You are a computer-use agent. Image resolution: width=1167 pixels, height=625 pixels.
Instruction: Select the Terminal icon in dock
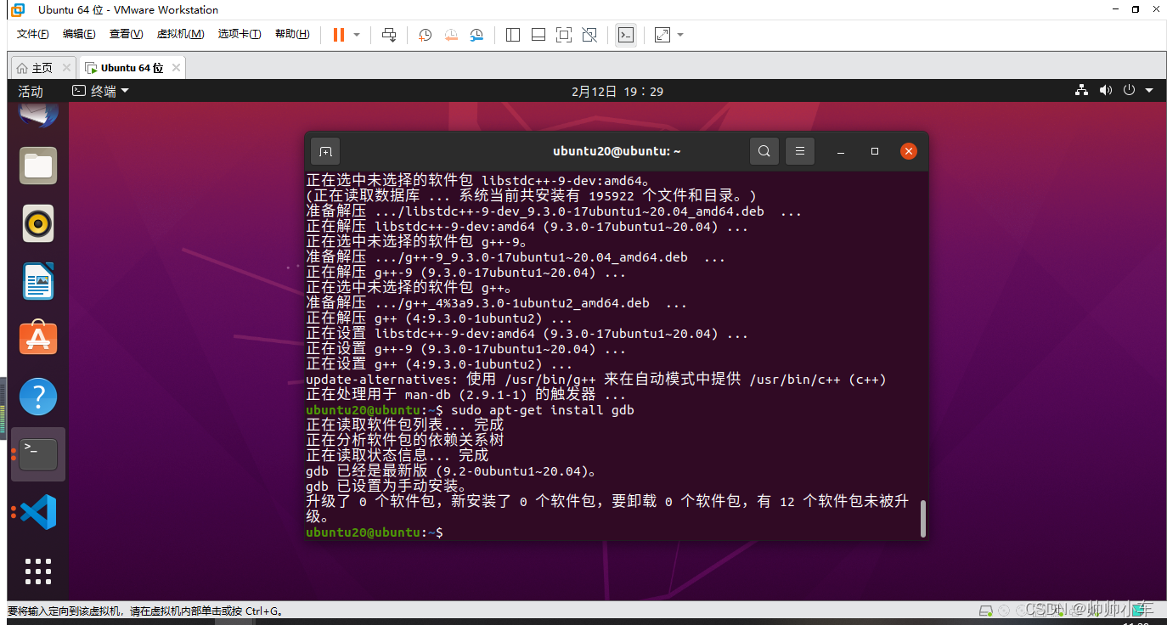38,454
